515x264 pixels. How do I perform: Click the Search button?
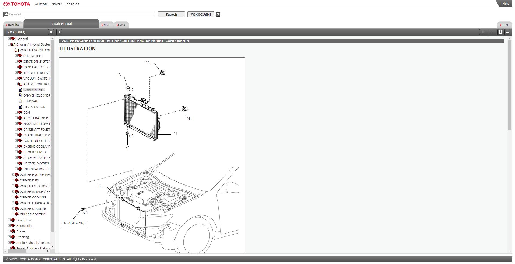coord(171,15)
